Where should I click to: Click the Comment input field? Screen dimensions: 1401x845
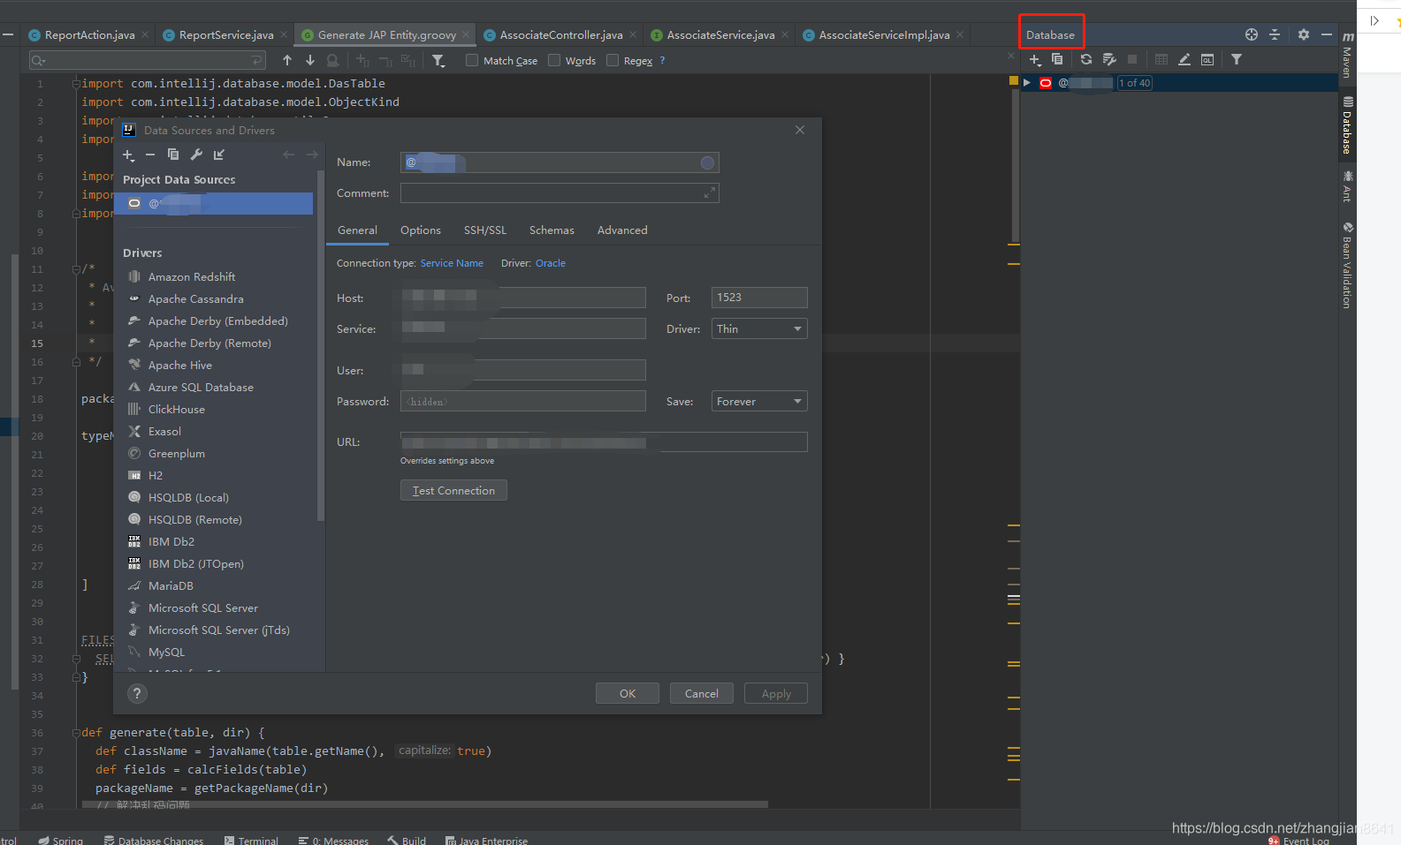tap(560, 192)
